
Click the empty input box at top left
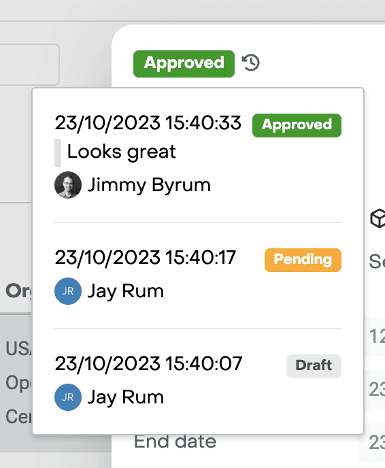[29, 65]
